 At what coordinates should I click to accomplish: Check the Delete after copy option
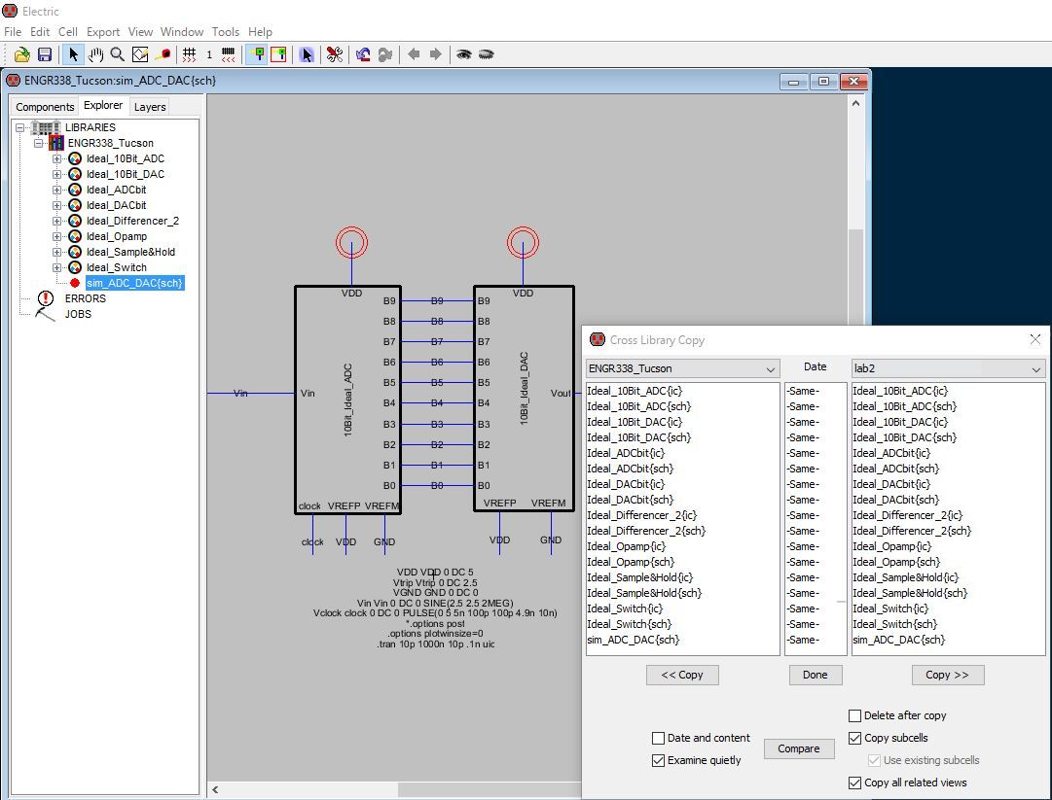(855, 715)
